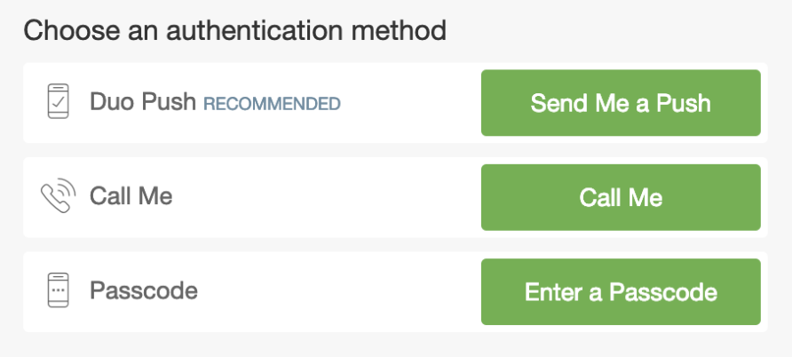Click the Duo Push phone checkmark icon
Image resolution: width=792 pixels, height=357 pixels.
coord(58,102)
